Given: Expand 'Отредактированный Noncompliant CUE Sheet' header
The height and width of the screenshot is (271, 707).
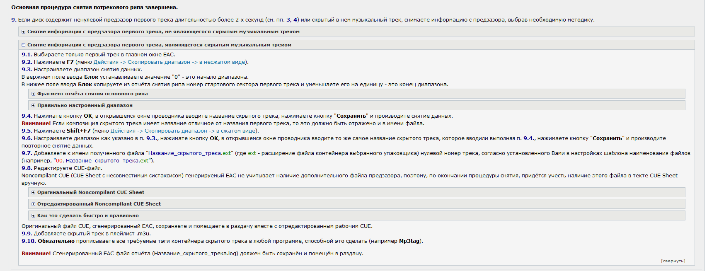Looking at the screenshot, I should 357,204.
